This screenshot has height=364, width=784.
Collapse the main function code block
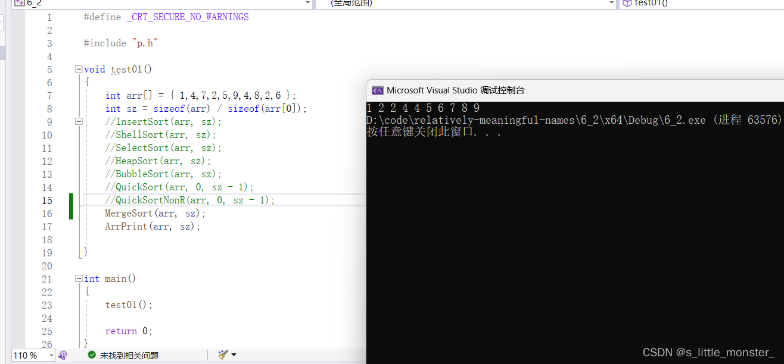pos(79,278)
